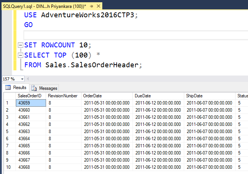This screenshot has width=248, height=174.
Task: Click cell 43668 in SalesOrderID
Action: point(31,167)
